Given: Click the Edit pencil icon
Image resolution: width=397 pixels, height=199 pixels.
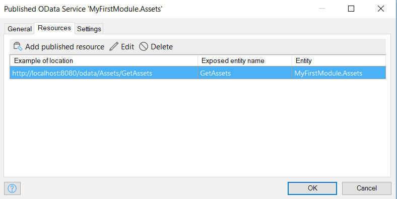Looking at the screenshot, I should click(114, 46).
